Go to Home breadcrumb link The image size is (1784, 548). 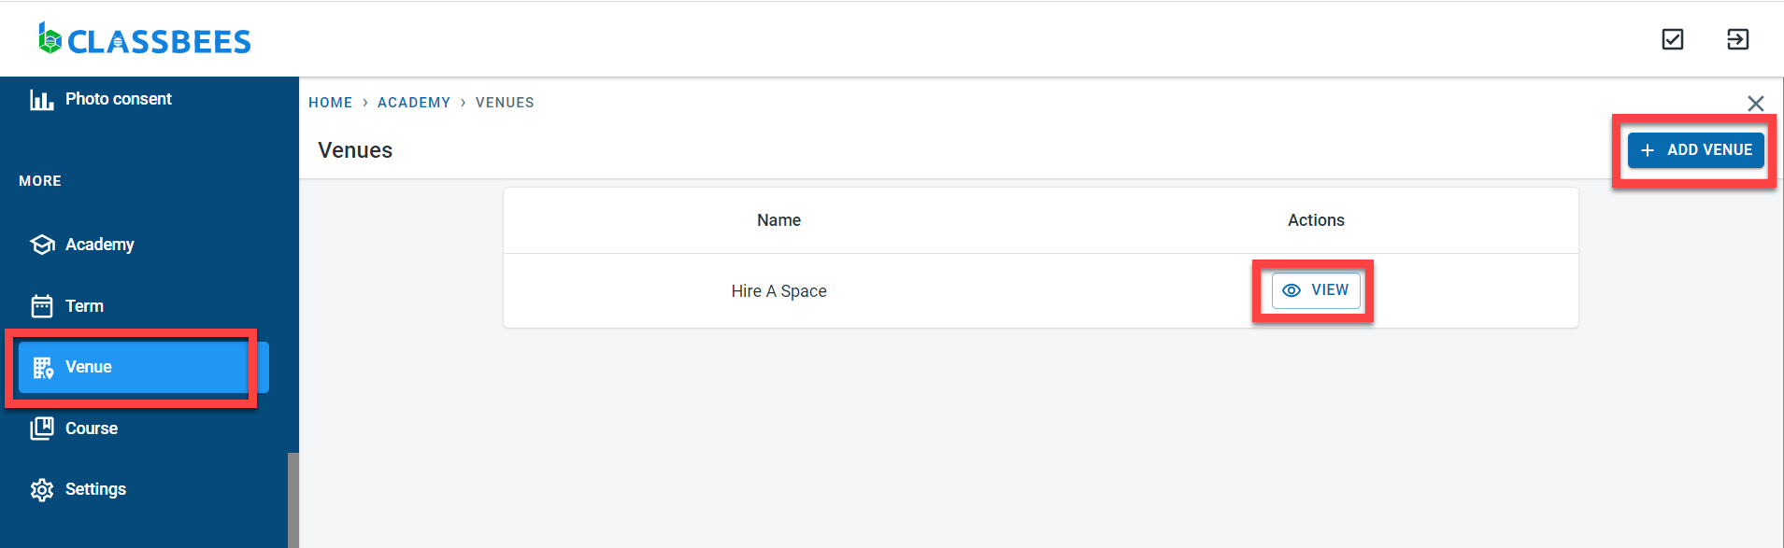331,103
